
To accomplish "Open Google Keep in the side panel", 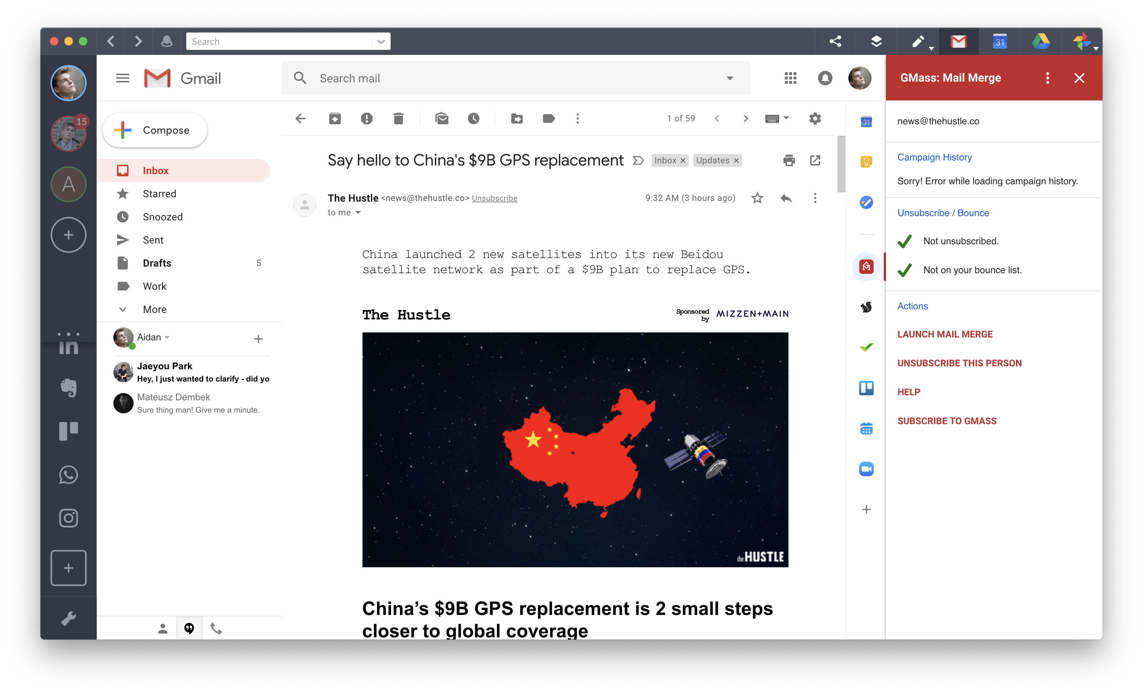I will click(x=866, y=162).
